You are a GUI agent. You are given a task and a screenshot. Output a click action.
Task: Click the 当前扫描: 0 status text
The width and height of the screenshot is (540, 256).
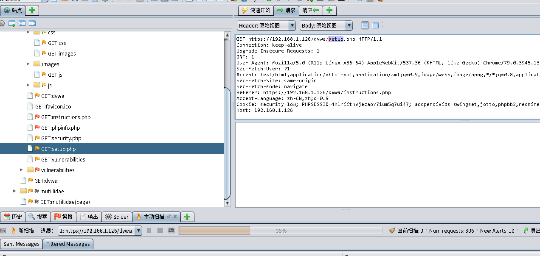[x=411, y=231]
